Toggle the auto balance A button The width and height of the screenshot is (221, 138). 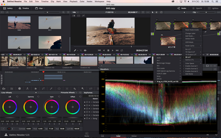(3, 129)
